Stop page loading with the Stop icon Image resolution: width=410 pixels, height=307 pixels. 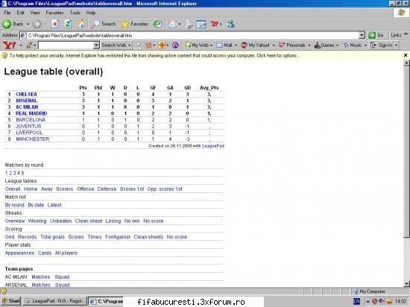(x=55, y=24)
